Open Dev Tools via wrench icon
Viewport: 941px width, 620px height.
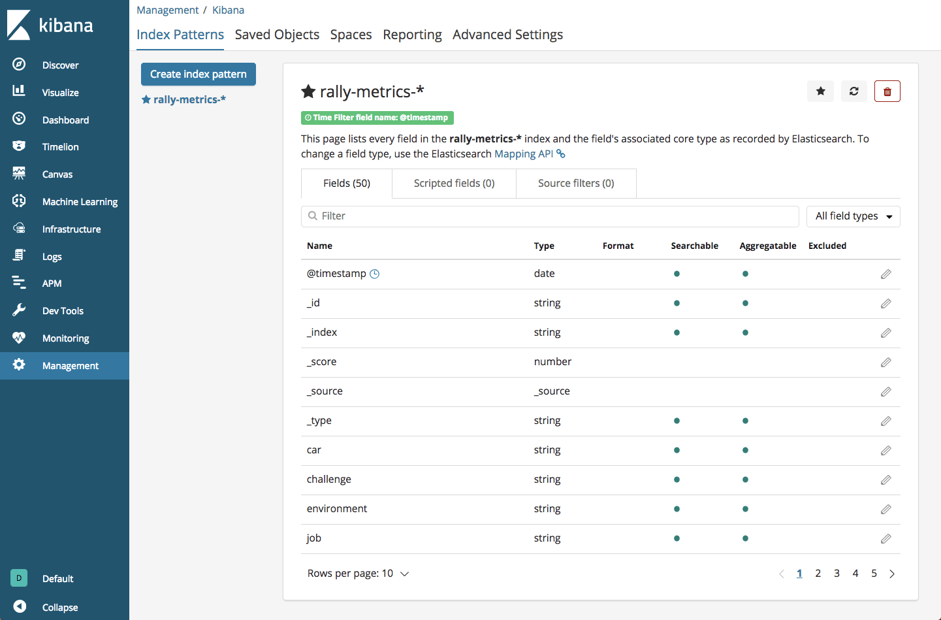(x=19, y=310)
